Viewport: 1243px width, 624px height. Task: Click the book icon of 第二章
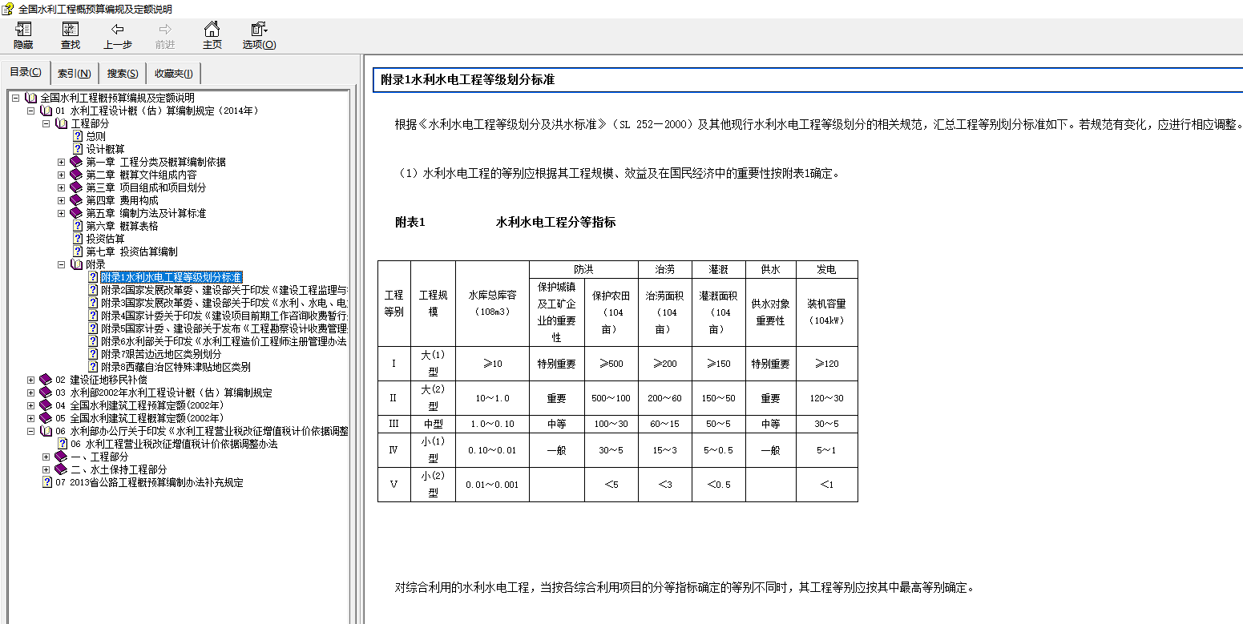click(76, 175)
